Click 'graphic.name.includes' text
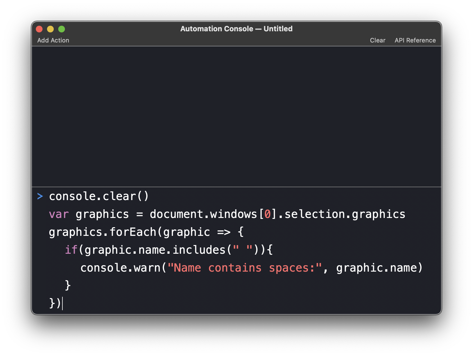Image resolution: width=473 pixels, height=356 pixels. pos(155,250)
